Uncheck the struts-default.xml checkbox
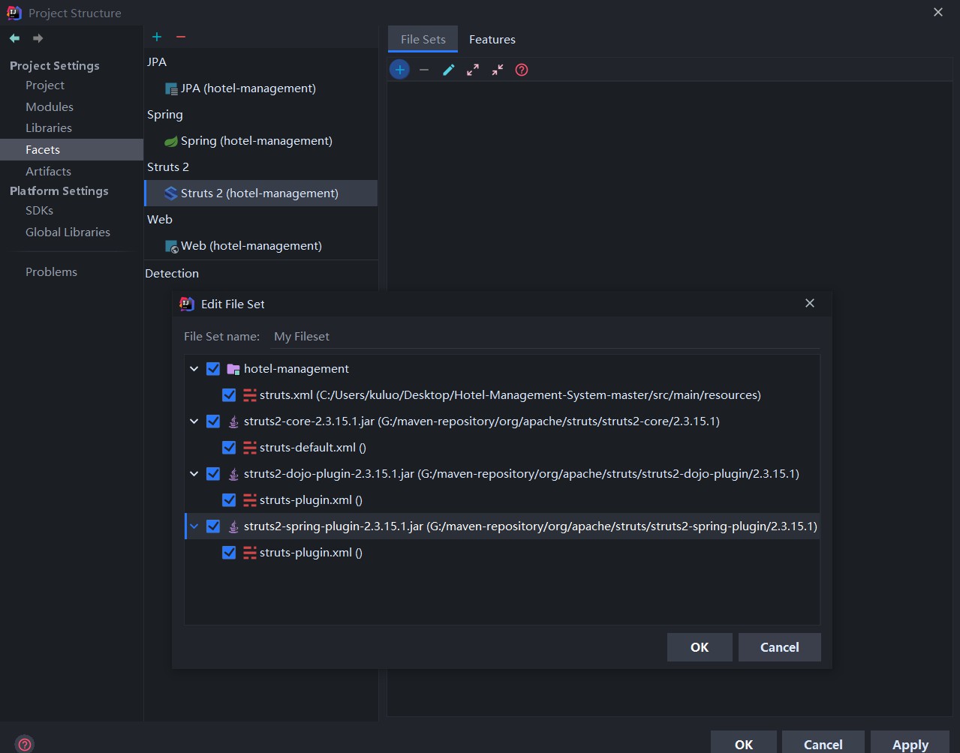 (x=229, y=448)
